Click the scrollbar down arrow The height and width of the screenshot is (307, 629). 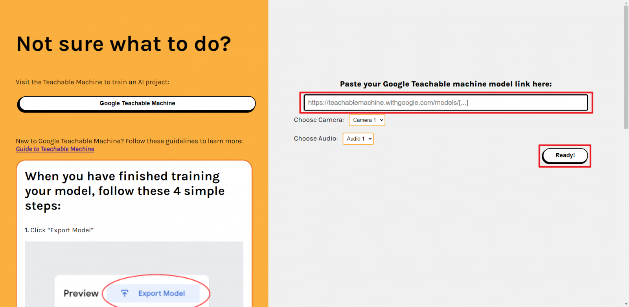626,304
